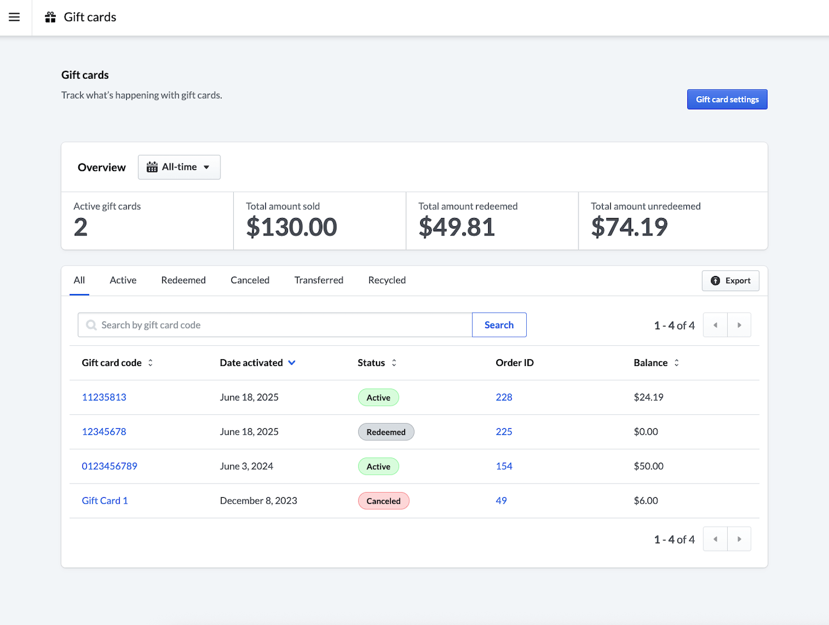829x625 pixels.
Task: Switch to the Canceled tab
Action: pos(250,280)
